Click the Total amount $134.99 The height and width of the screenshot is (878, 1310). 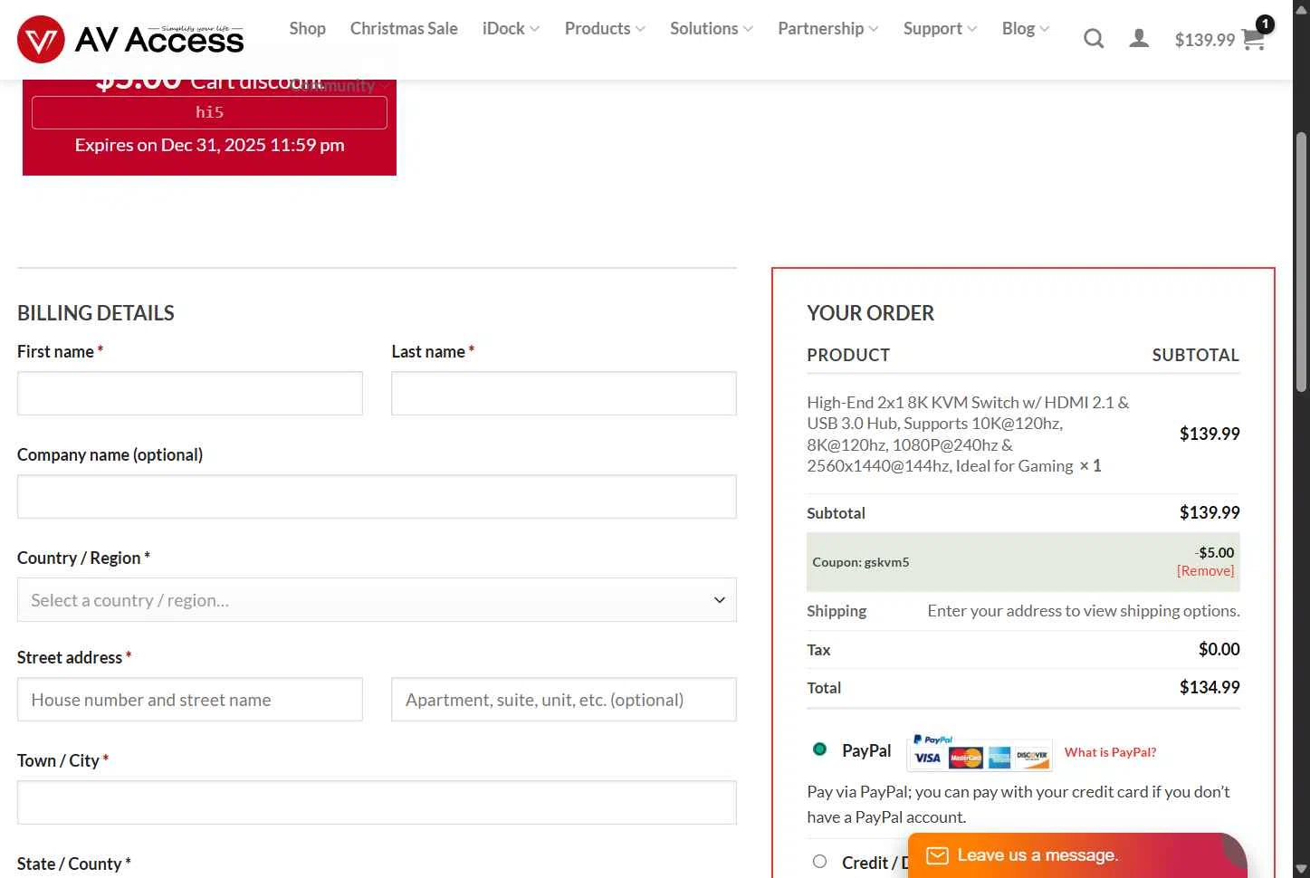[1210, 687]
